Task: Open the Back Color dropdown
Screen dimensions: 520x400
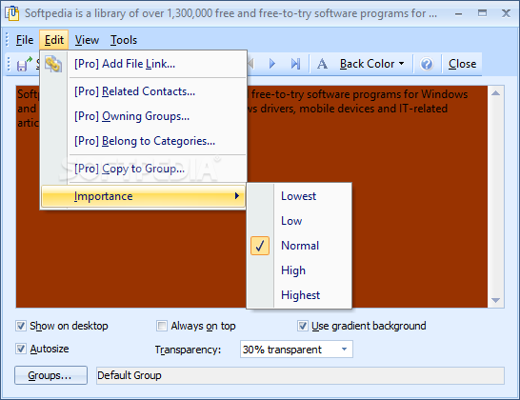Action: [x=371, y=64]
